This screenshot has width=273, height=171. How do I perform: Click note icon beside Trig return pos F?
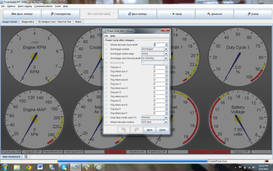106,113
